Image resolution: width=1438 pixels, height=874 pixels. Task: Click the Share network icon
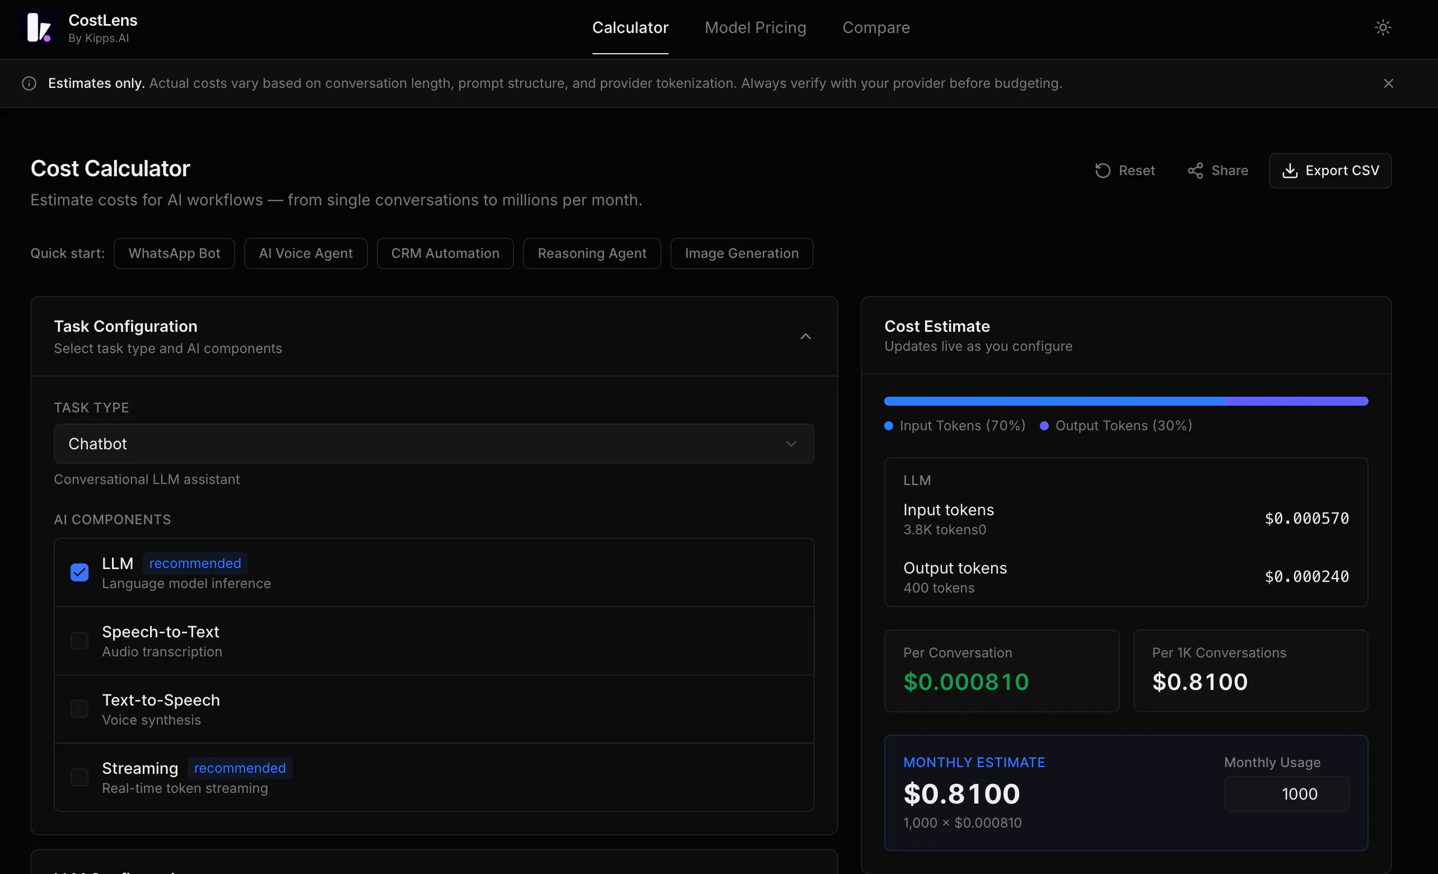point(1195,171)
